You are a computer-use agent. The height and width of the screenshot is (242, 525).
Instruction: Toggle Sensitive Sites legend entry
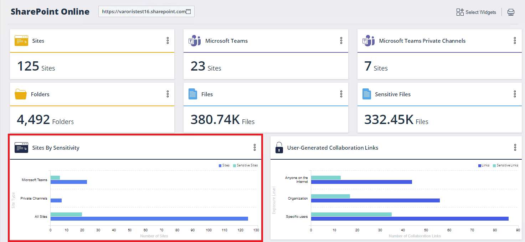tap(245, 165)
